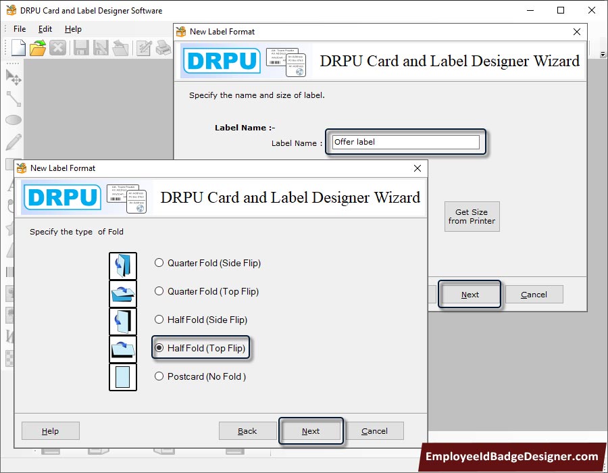Click the Edit document properties pencil-note icon

pos(144,48)
